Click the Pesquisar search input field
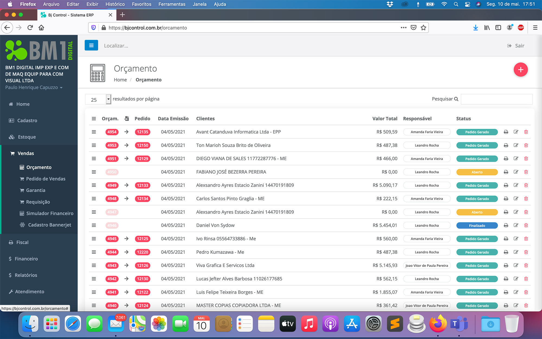The width and height of the screenshot is (542, 339). tap(496, 99)
